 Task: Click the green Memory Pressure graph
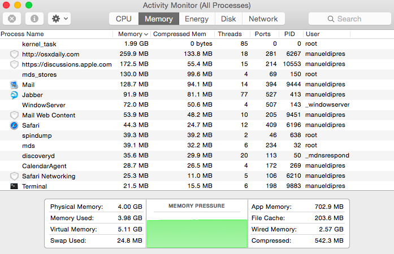click(x=197, y=234)
